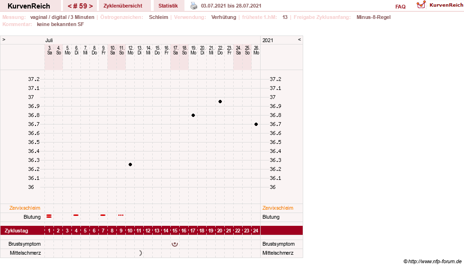Click the spotting dots on cycle day 9
464x267 pixels.
(x=121, y=215)
